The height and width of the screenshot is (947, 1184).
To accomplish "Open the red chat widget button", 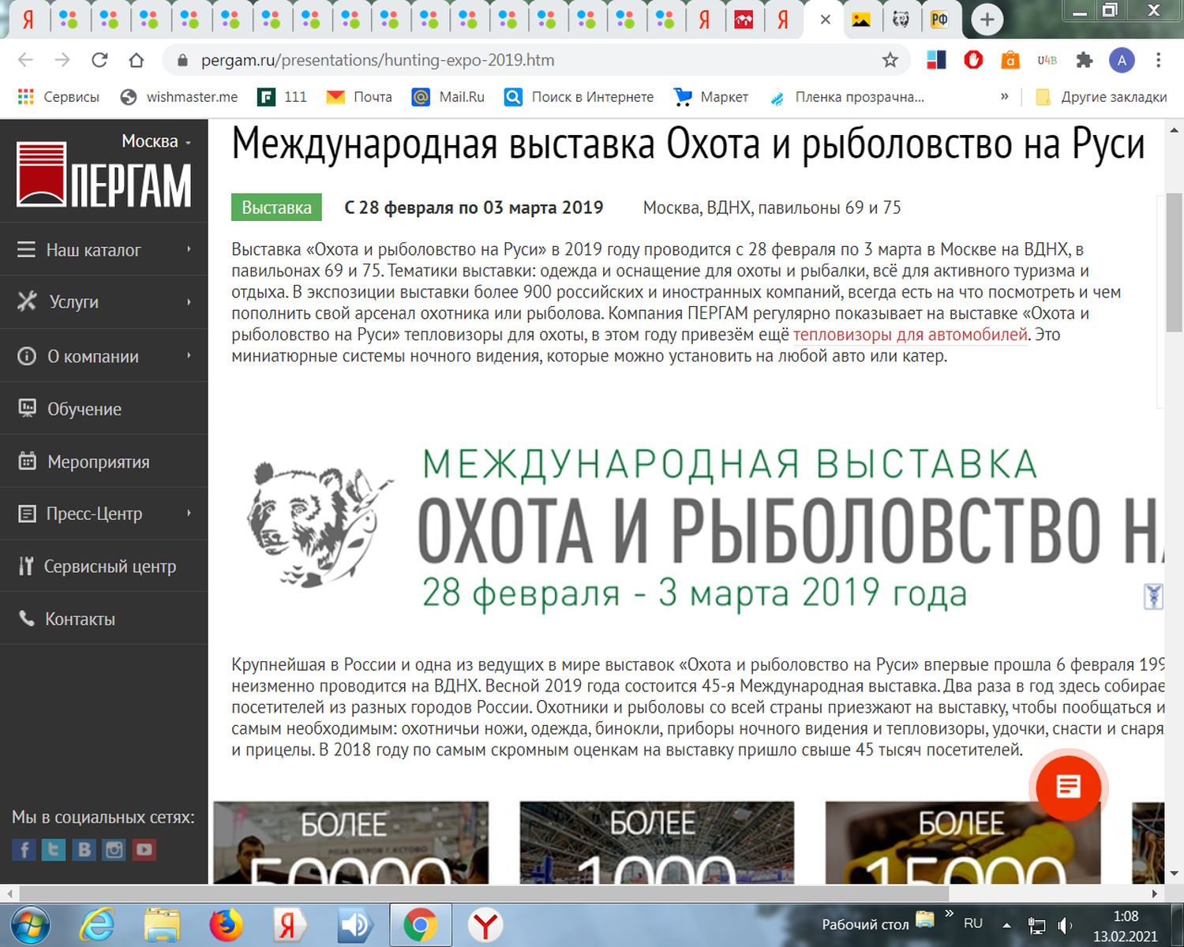I will 1068,787.
